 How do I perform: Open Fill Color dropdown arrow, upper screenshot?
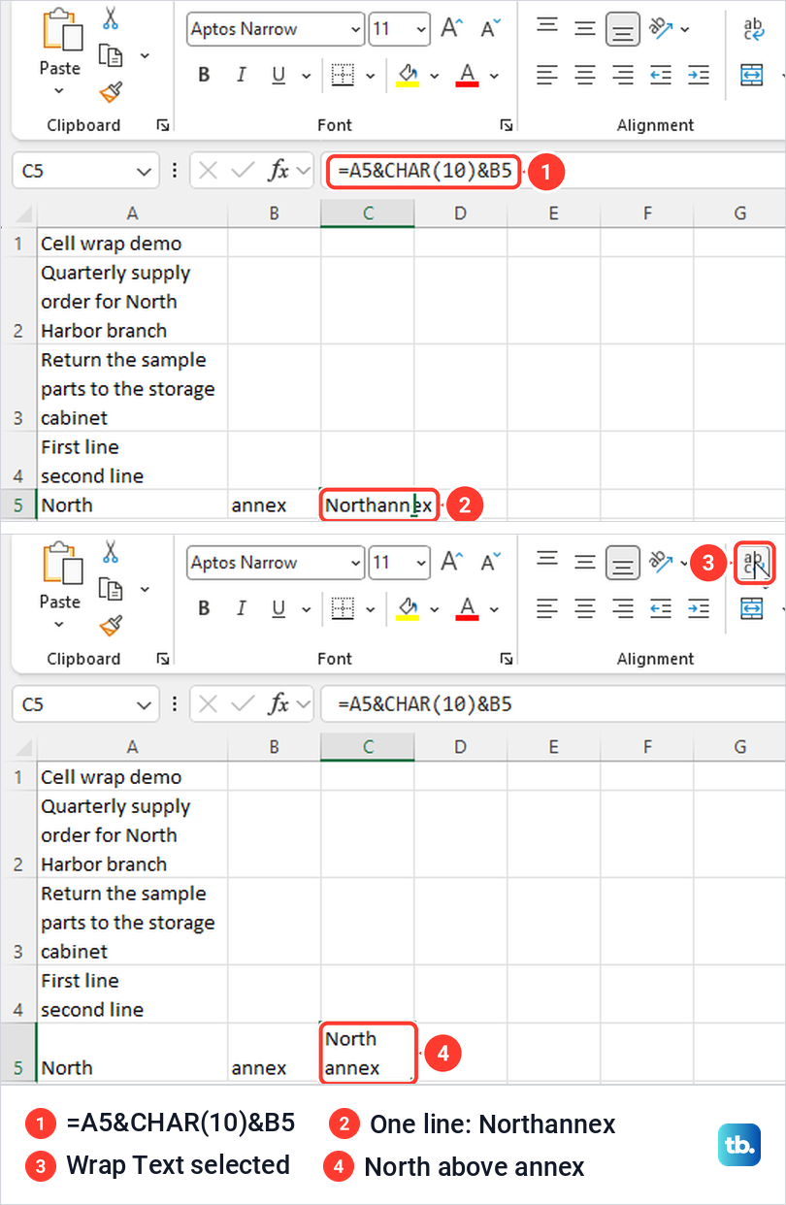coord(434,75)
